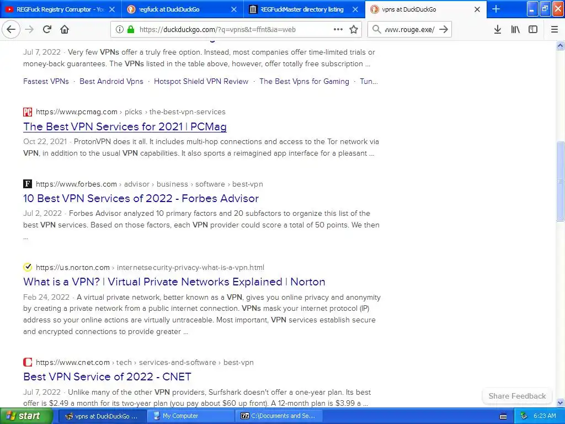Select the vpns at DuckDuckGo tab
Screen dimensions: 565x424
425,9
